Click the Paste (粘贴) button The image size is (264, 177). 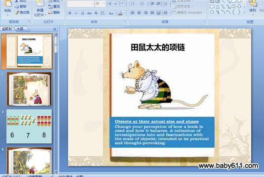[7, 7]
